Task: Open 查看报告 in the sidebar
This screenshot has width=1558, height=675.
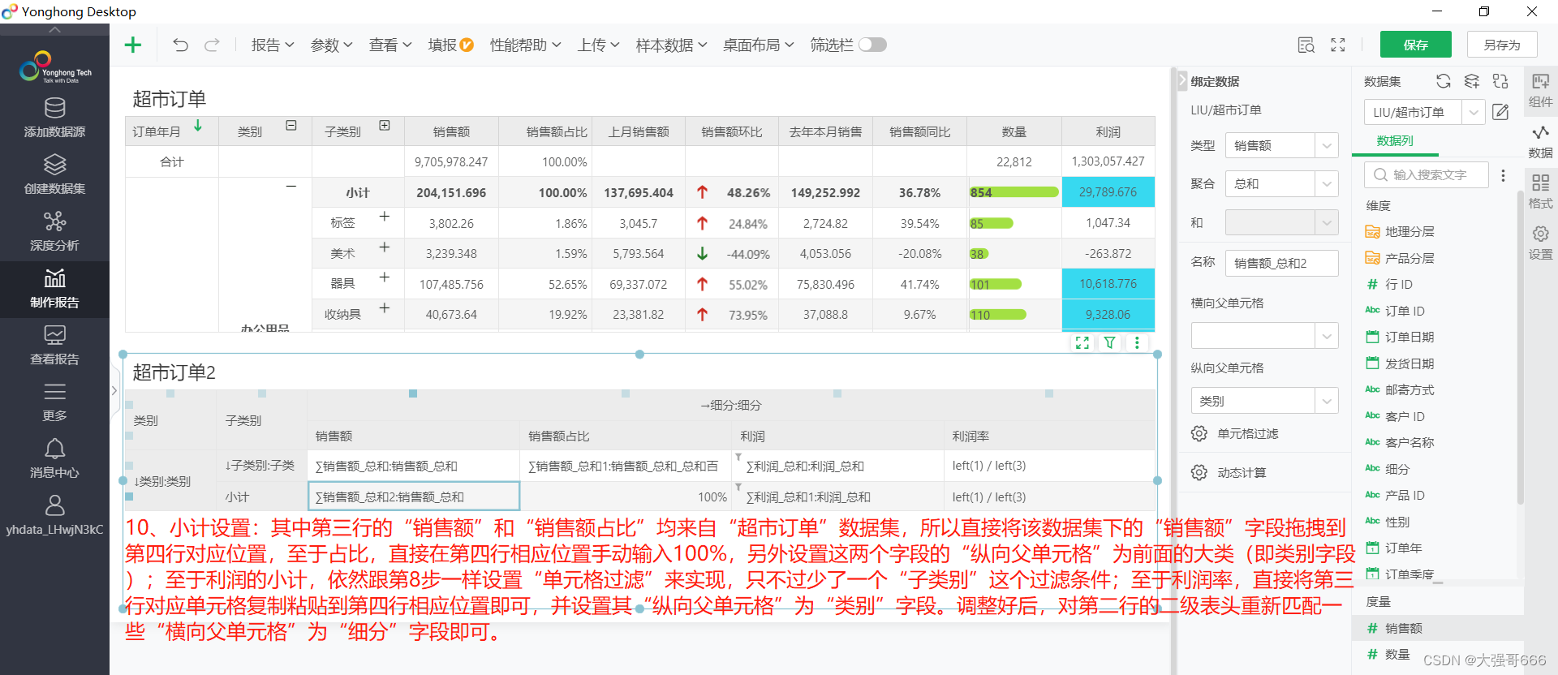Action: click(54, 345)
